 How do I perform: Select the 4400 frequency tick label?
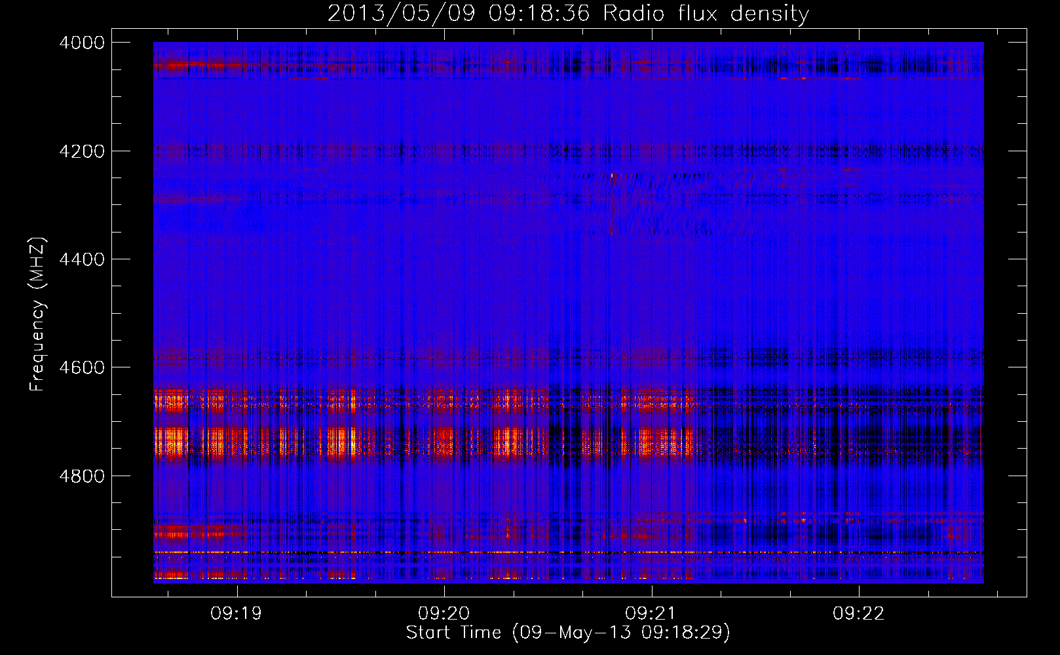click(x=82, y=259)
